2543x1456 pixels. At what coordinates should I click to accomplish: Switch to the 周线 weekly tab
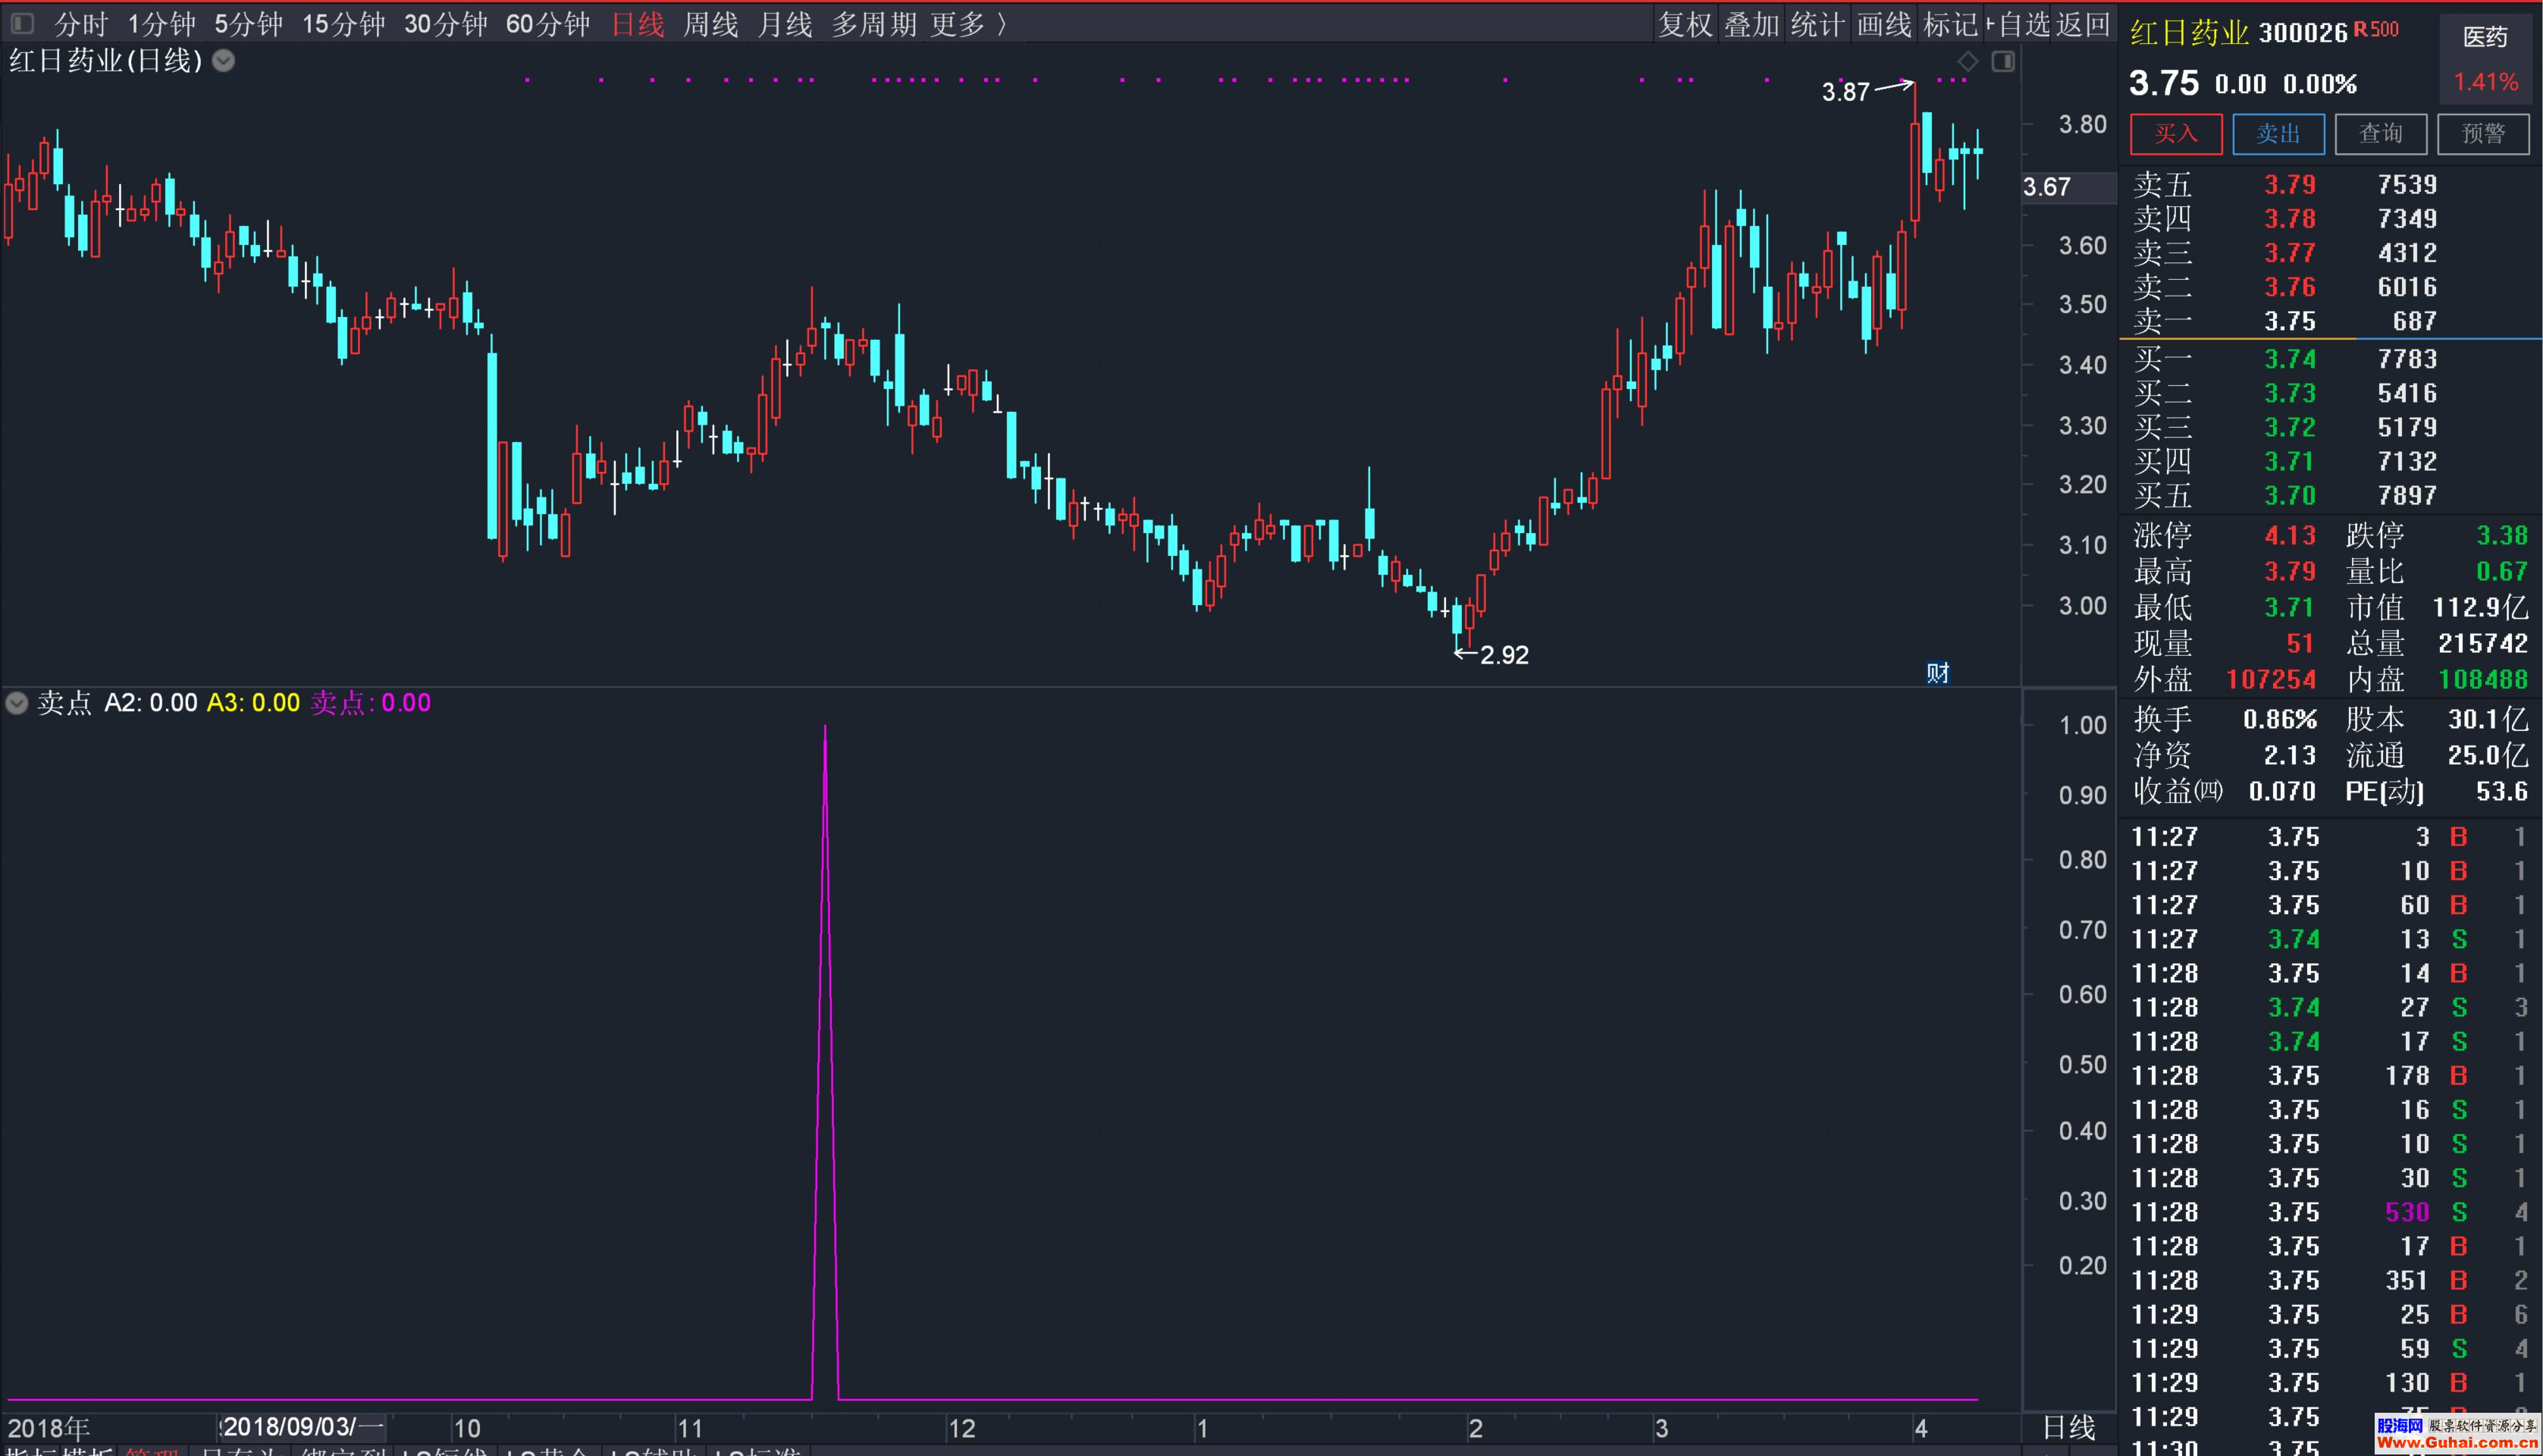(x=710, y=24)
